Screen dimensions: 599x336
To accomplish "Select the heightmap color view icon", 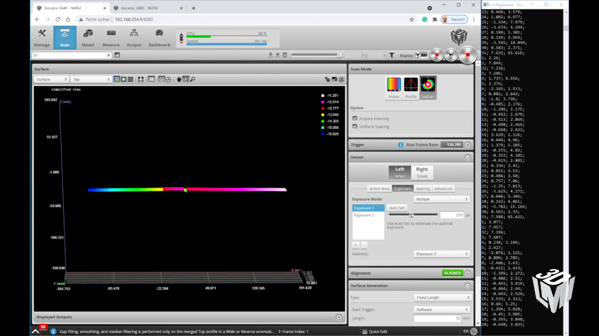I will click(x=117, y=79).
